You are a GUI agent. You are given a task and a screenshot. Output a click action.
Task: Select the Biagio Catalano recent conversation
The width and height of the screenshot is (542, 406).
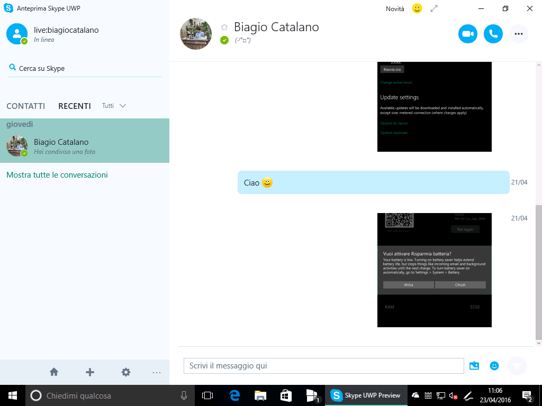click(85, 146)
